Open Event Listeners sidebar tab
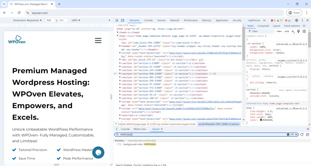The height and width of the screenshot is (166, 311). click(292, 26)
